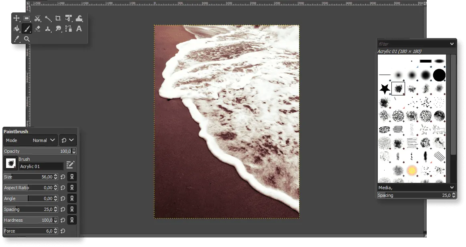Viewport: 466px width, 247px height.
Task: Toggle the Aspect Ratio link button
Action: pyautogui.click(x=72, y=188)
